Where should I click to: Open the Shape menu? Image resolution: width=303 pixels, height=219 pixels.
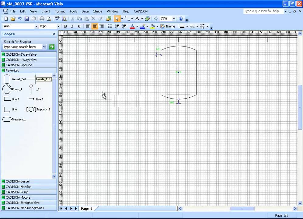pos(98,11)
